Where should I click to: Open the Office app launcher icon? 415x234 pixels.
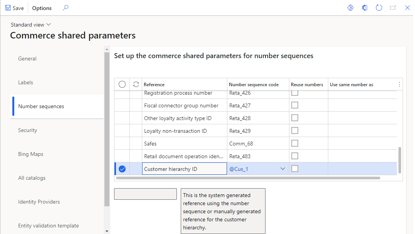(x=365, y=7)
